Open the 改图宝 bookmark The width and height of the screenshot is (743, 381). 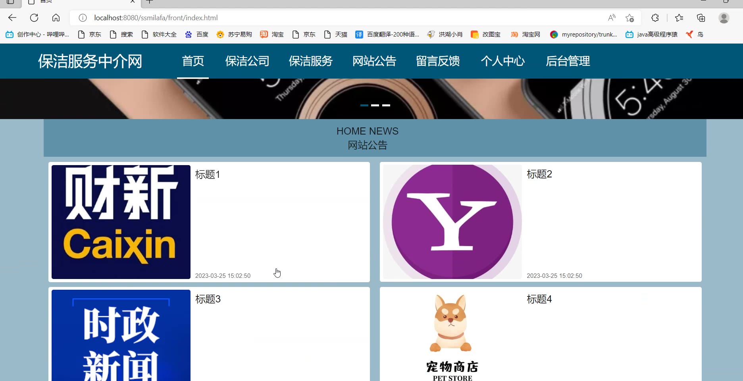486,35
